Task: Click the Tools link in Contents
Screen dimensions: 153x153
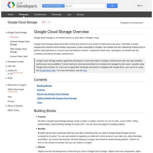Action: coord(40,103)
